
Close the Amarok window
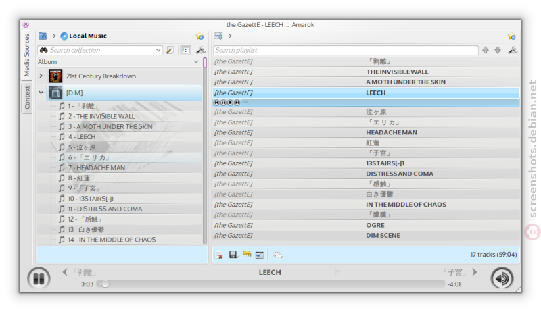click(x=26, y=24)
